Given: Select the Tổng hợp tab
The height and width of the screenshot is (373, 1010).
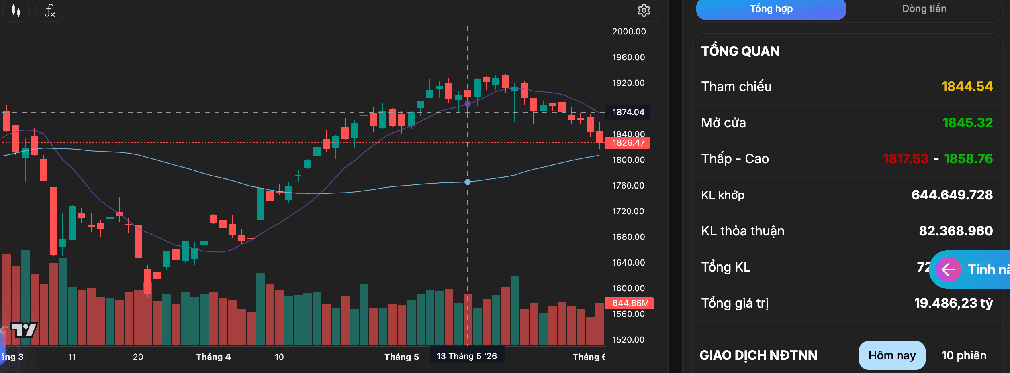Looking at the screenshot, I should pos(771,9).
